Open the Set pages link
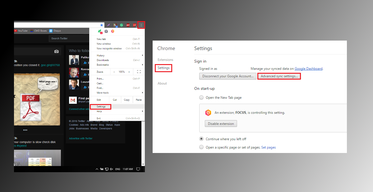 pos(269,147)
